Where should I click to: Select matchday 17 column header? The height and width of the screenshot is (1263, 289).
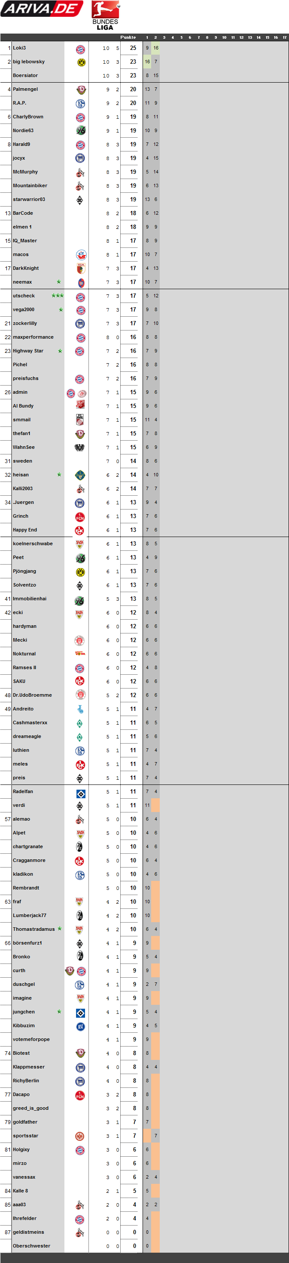point(285,37)
